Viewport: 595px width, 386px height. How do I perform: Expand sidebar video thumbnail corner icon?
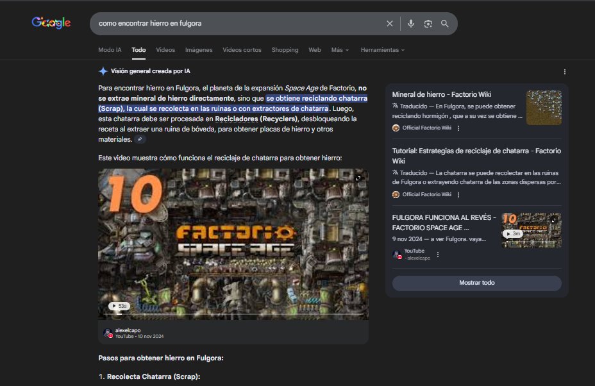tap(553, 220)
